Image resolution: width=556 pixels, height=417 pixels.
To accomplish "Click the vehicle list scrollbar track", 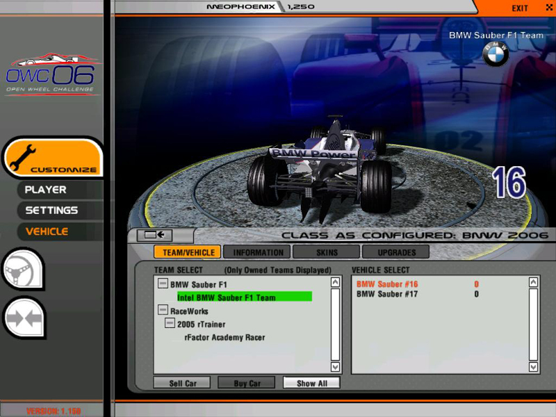I will coord(533,325).
